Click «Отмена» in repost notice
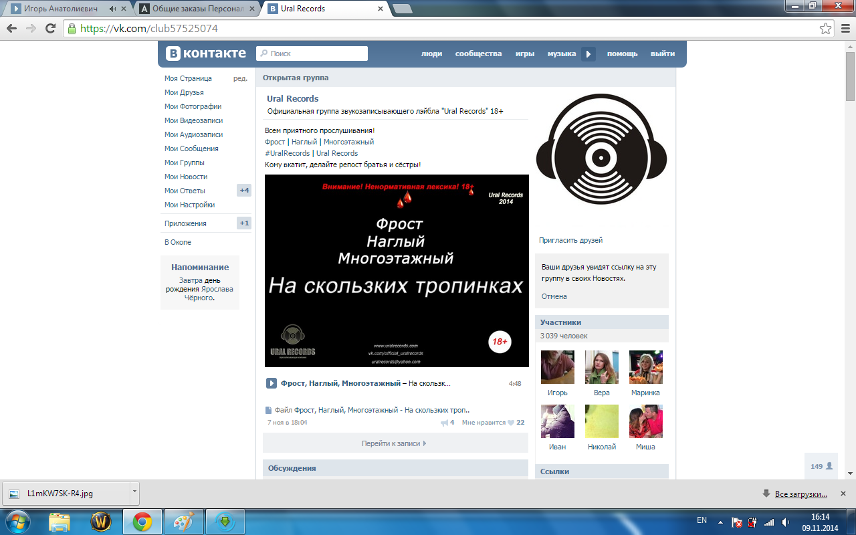Viewport: 856px width, 535px height. (554, 296)
